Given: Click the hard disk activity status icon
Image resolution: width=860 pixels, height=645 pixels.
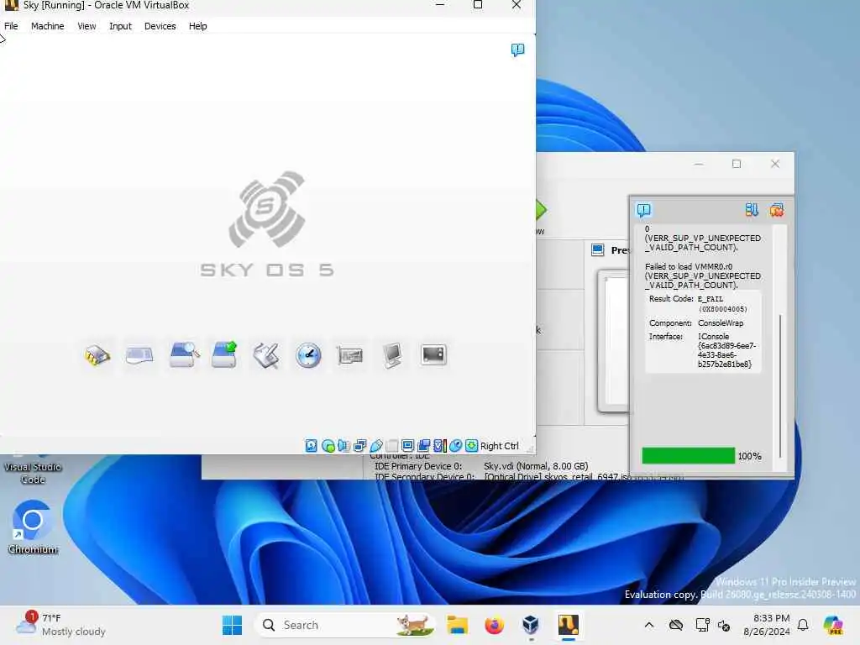Looking at the screenshot, I should pos(311,446).
